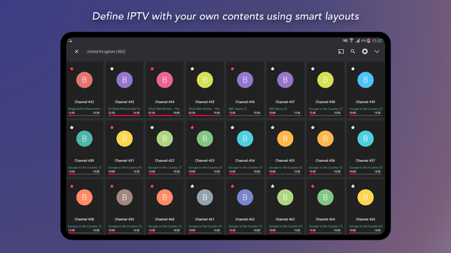The height and width of the screenshot is (253, 451).
Task: Open Escape to the Country on Channel 448
Action: coord(325,108)
